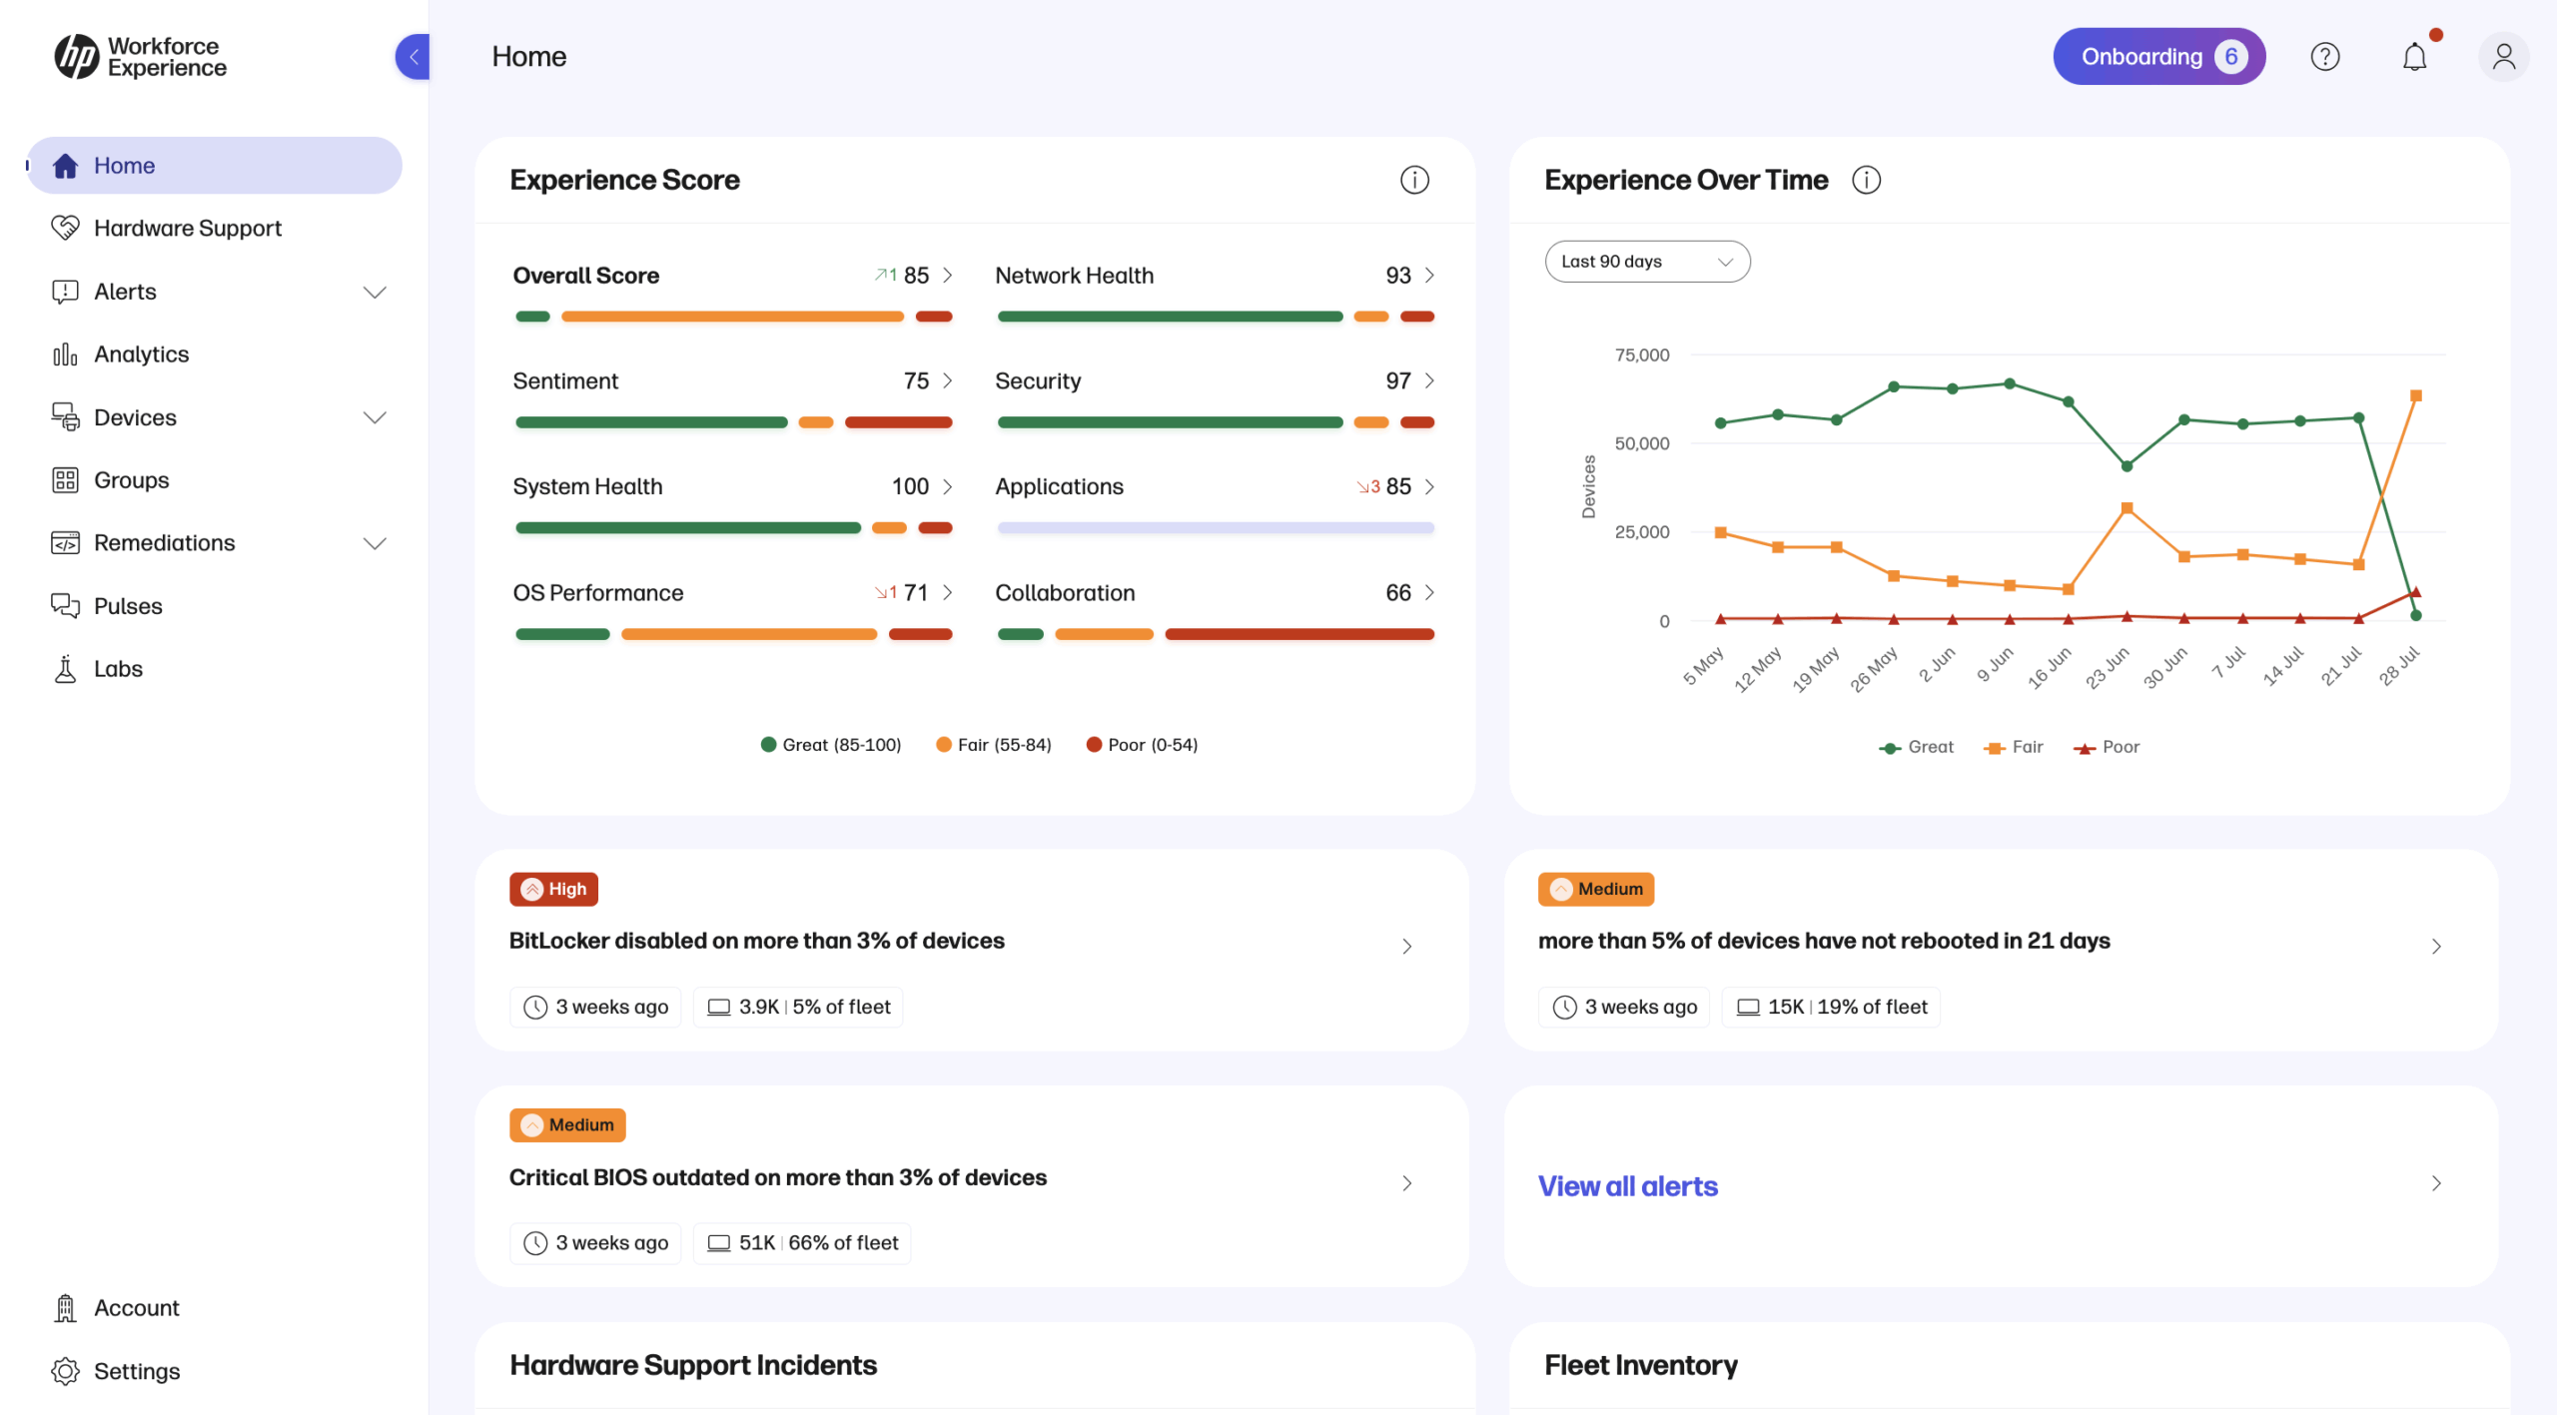Toggle the Great series in chart legend
Image resolution: width=2557 pixels, height=1415 pixels.
pos(1917,747)
